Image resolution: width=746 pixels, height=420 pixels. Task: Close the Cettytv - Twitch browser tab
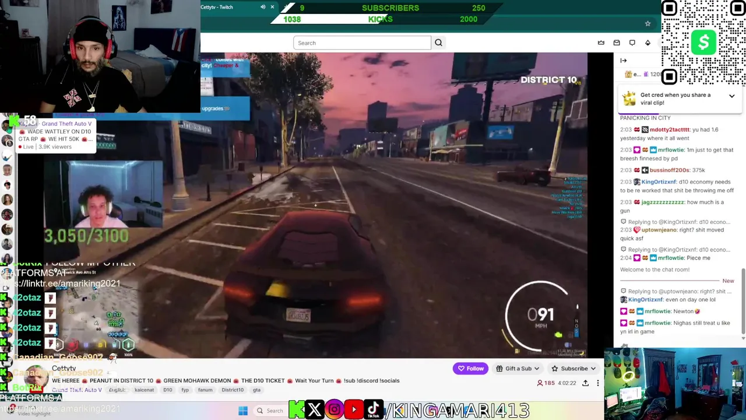272,7
